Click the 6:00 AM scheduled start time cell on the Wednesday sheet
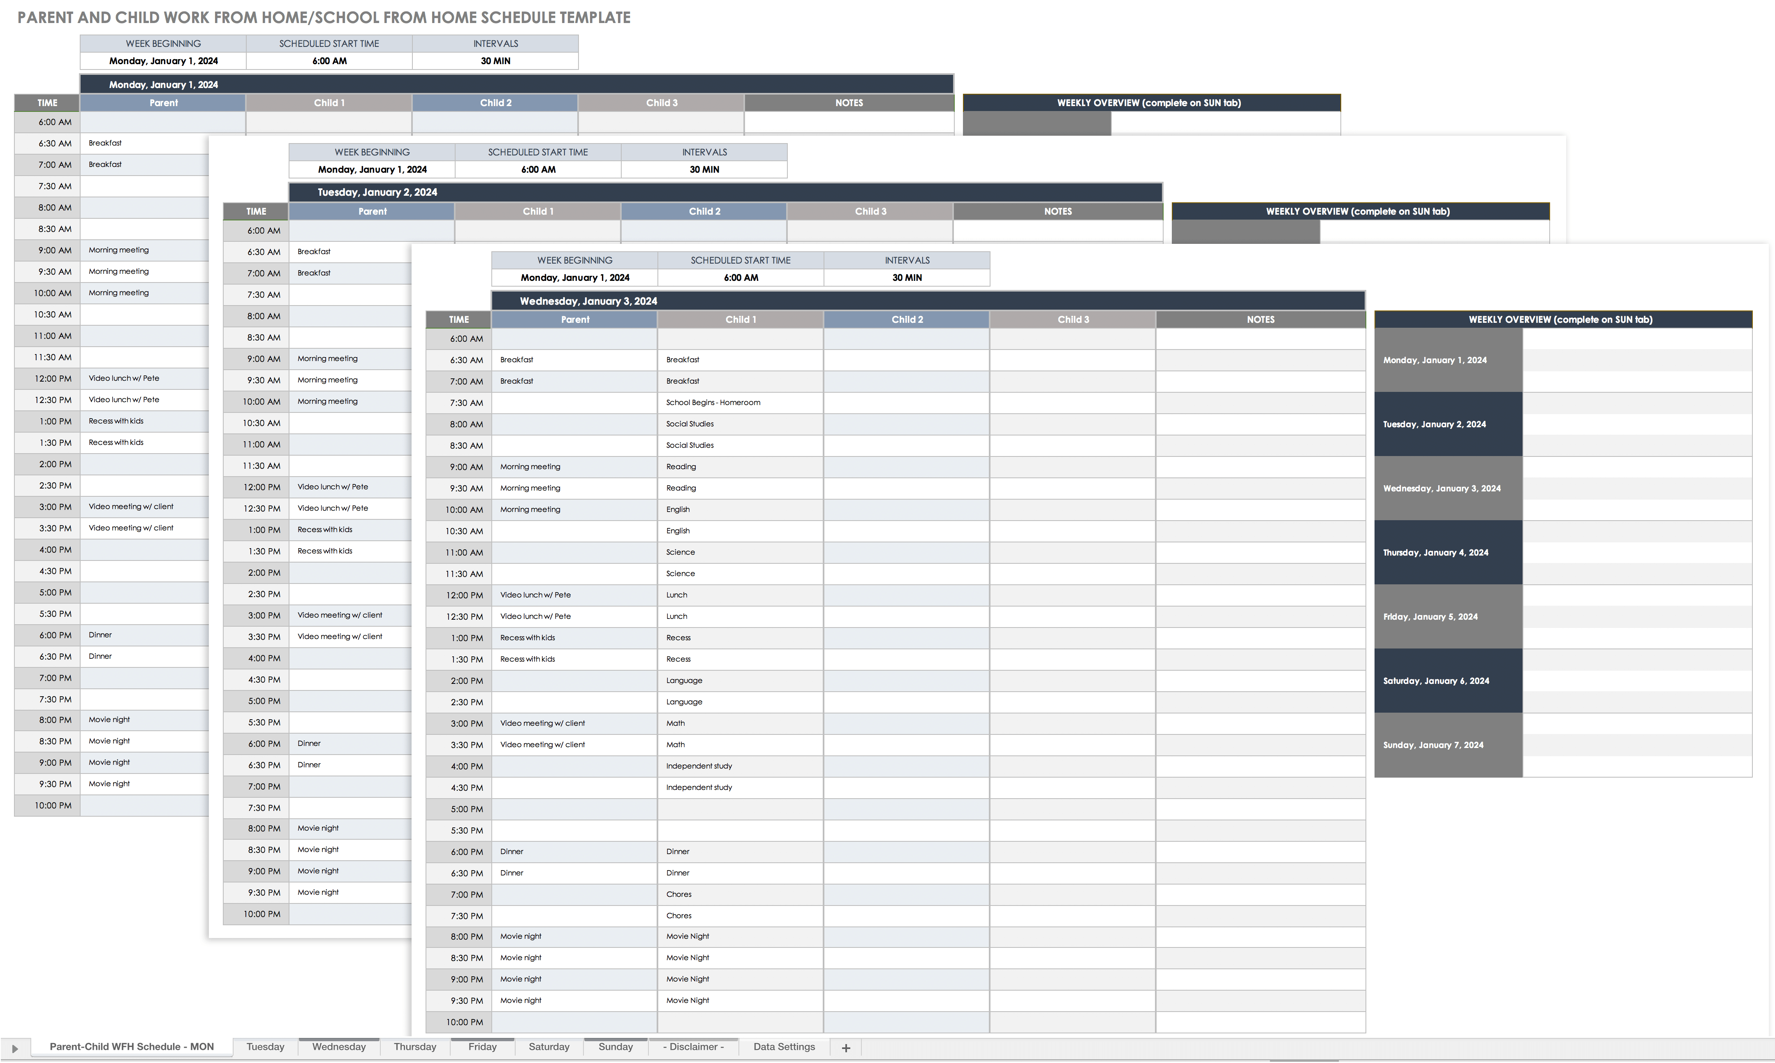 [x=741, y=278]
